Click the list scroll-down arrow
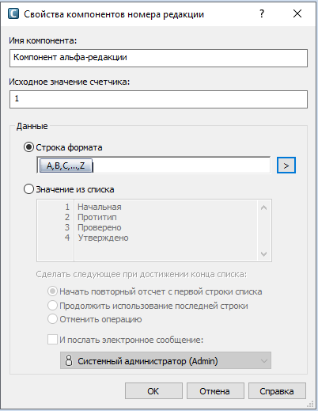Image resolution: width=318 pixels, height=411 pixels. (x=263, y=254)
